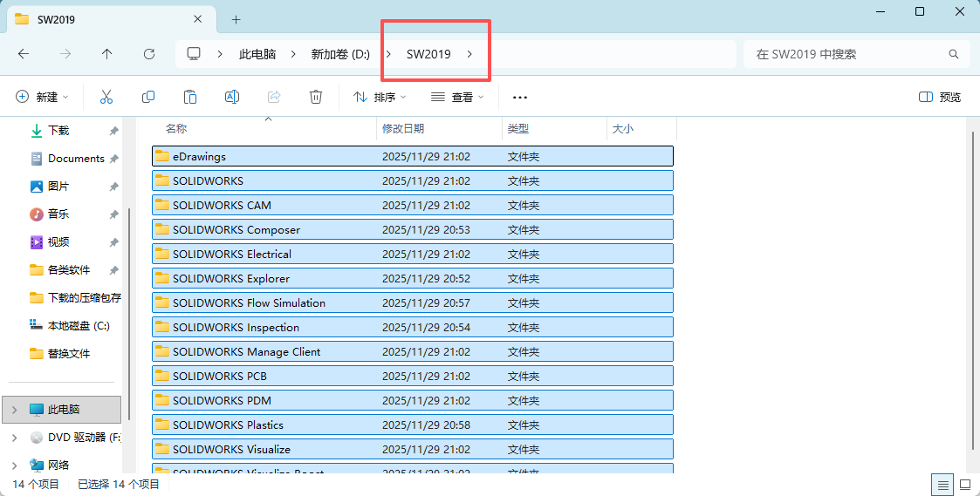The image size is (980, 496).
Task: Expand the 此电脑 tree node
Action: [x=14, y=410]
